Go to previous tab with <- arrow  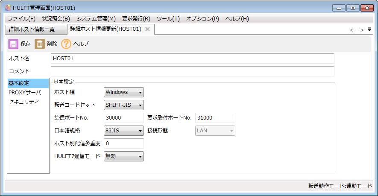pos(353,30)
